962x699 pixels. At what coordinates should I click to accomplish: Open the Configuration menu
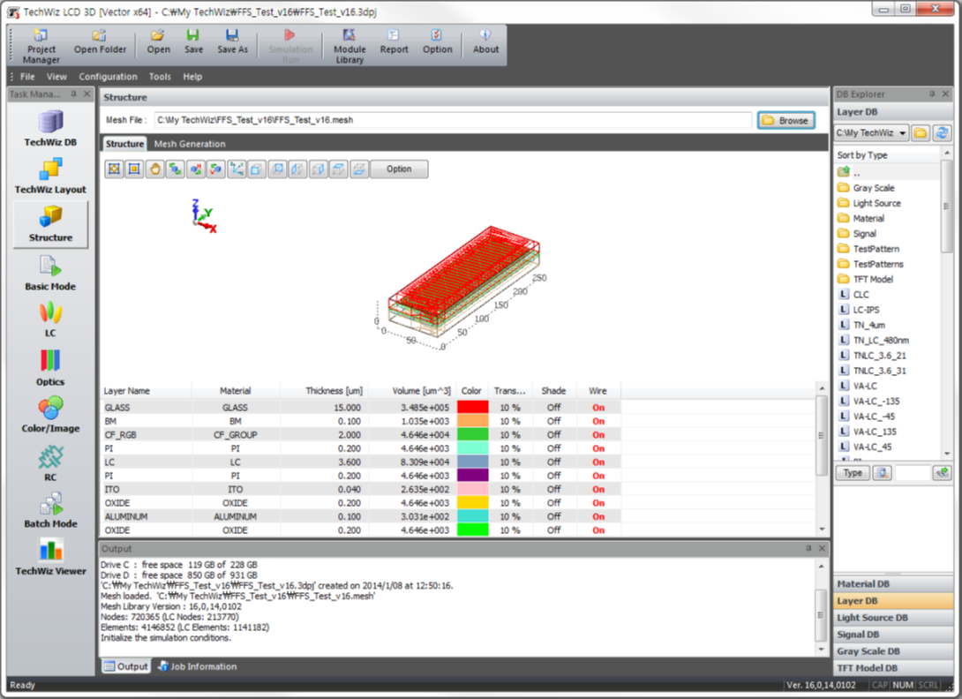click(x=108, y=77)
